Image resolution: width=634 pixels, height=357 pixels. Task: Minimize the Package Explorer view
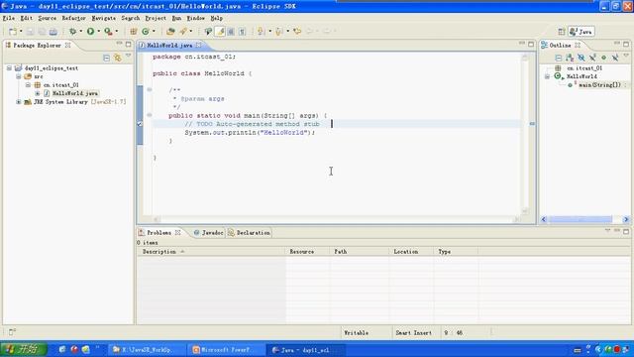(x=119, y=44)
